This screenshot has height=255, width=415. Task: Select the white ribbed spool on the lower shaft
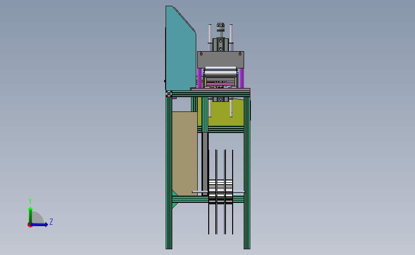point(221,191)
